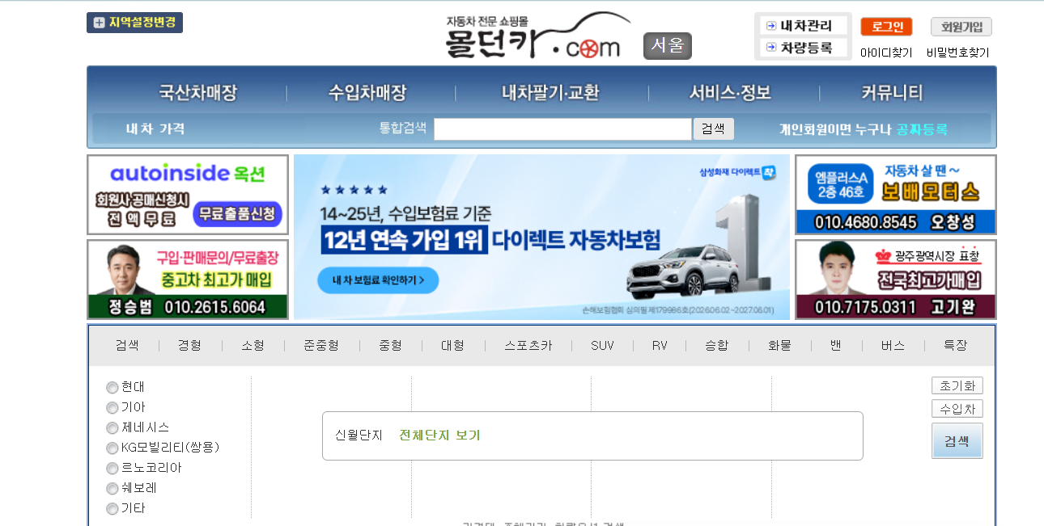Image resolution: width=1044 pixels, height=526 pixels.
Task: Open the 국산차매장 menu
Action: point(197,93)
